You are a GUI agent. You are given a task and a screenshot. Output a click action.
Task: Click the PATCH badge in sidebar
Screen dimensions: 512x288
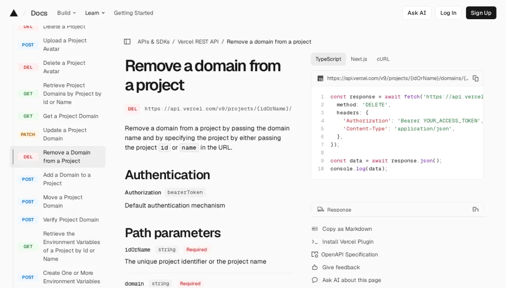pos(28,134)
